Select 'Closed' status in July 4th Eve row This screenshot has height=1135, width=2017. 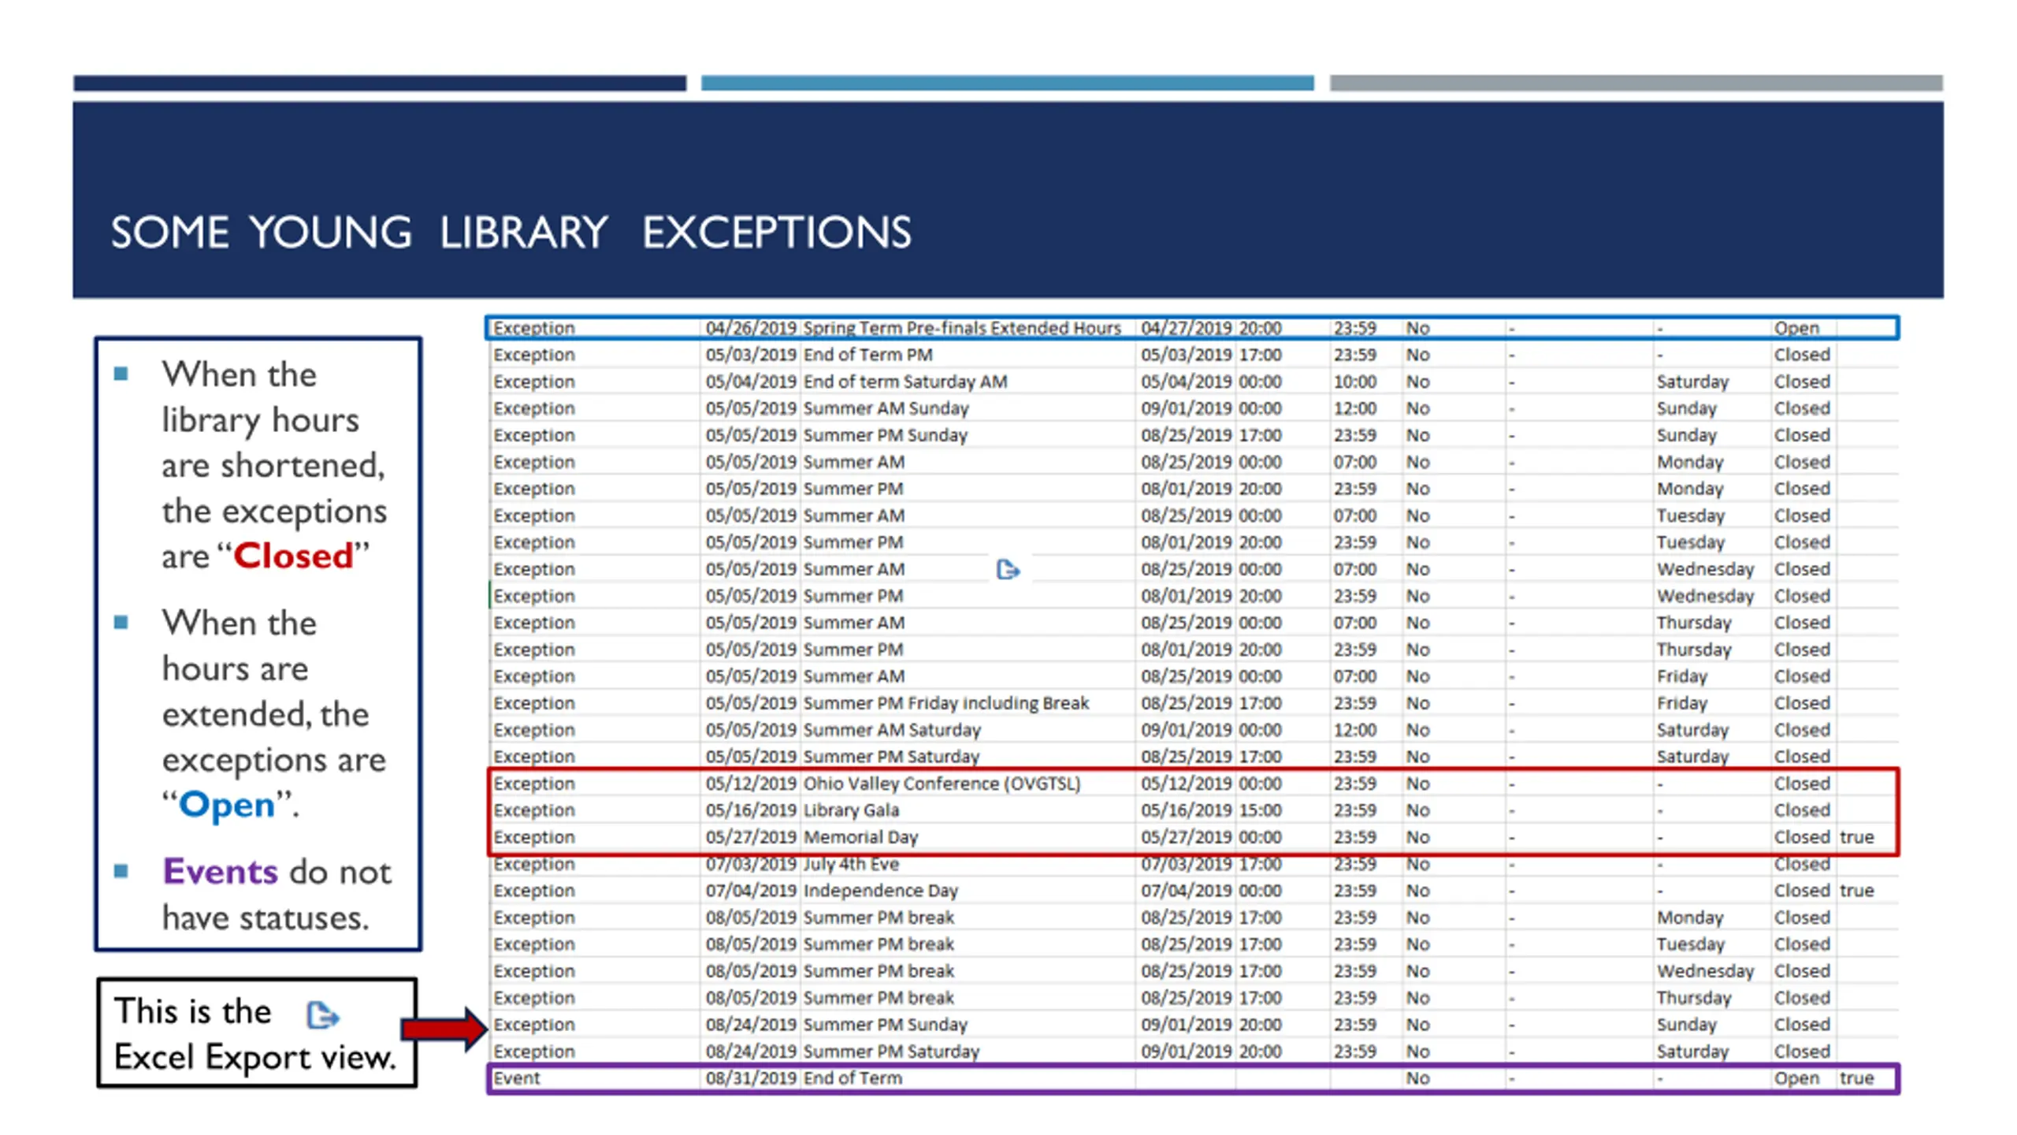coord(1802,864)
